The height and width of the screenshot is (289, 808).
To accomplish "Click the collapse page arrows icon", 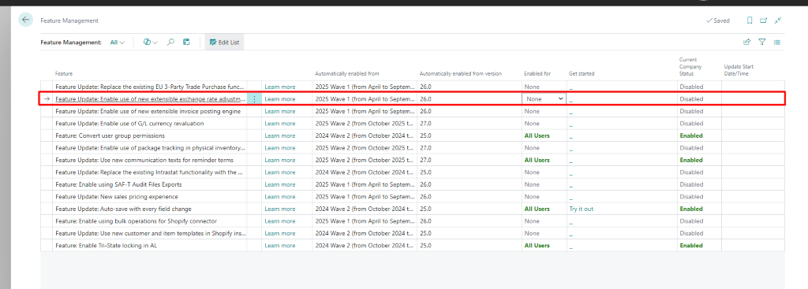I will tap(778, 20).
